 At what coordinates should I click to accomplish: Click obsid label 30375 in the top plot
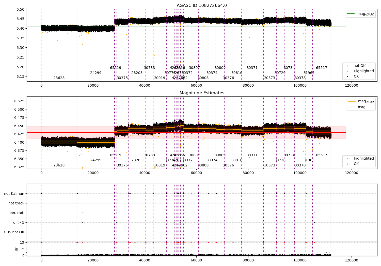pyautogui.click(x=122, y=78)
